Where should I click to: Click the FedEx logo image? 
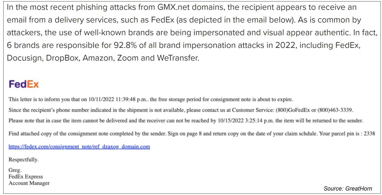24,84
